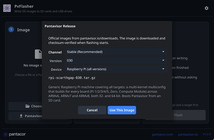The width and height of the screenshot is (214, 140).
Task: Click the 'No image s' text
Action: pos(33,65)
